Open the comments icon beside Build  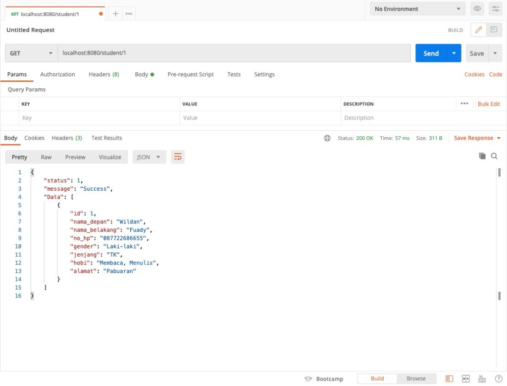click(x=494, y=30)
